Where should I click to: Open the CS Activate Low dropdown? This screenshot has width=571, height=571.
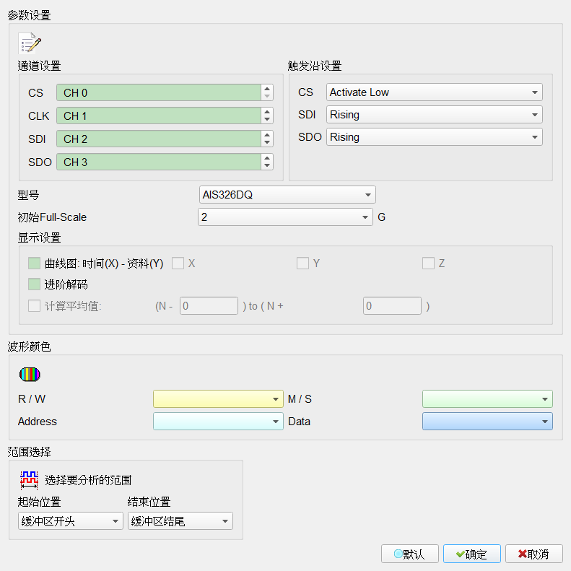(x=434, y=92)
